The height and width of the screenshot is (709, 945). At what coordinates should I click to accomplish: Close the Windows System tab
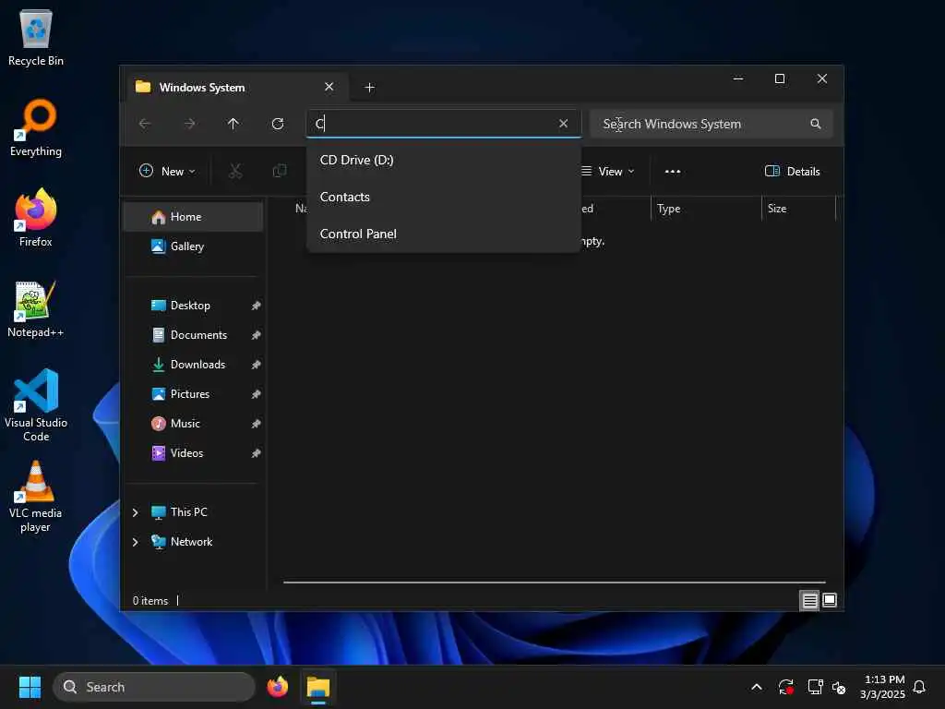329,87
